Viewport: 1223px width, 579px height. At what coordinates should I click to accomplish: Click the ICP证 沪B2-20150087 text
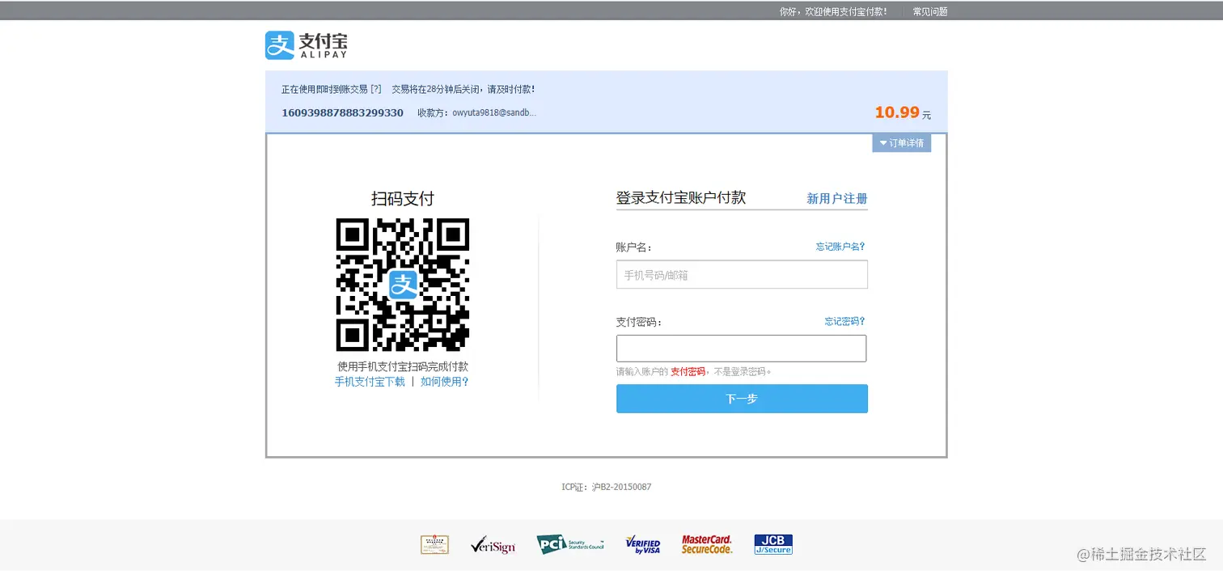pyautogui.click(x=607, y=487)
